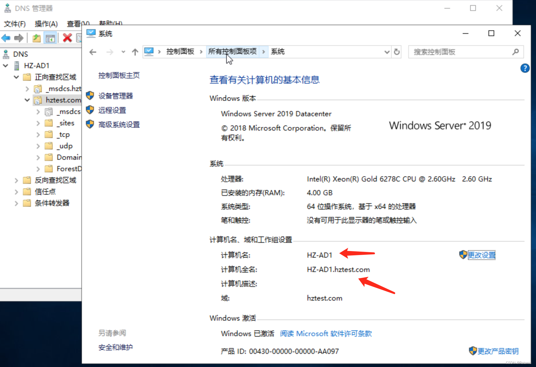Click the shield icon next to 高级系统设置
The width and height of the screenshot is (536, 367).
pos(90,124)
